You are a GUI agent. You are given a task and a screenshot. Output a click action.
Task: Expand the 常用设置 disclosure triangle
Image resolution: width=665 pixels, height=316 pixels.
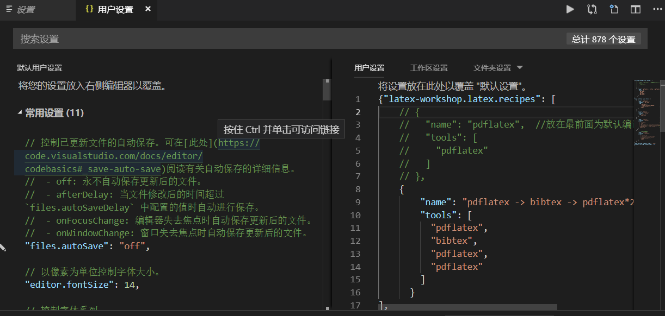pos(19,113)
